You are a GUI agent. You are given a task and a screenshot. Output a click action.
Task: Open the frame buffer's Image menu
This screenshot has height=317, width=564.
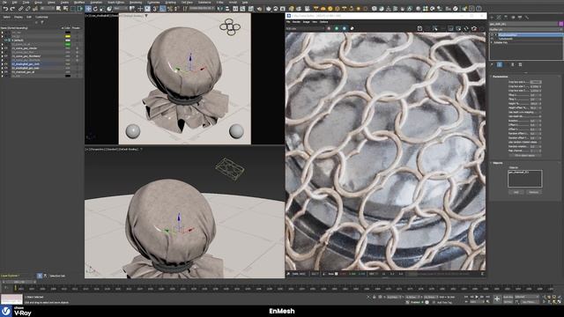point(306,22)
